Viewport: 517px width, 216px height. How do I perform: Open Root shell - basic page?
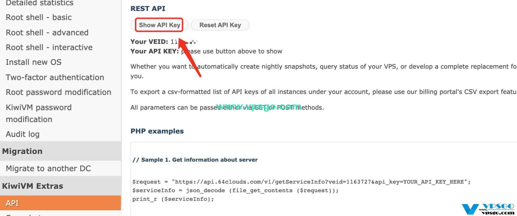pyautogui.click(x=39, y=17)
